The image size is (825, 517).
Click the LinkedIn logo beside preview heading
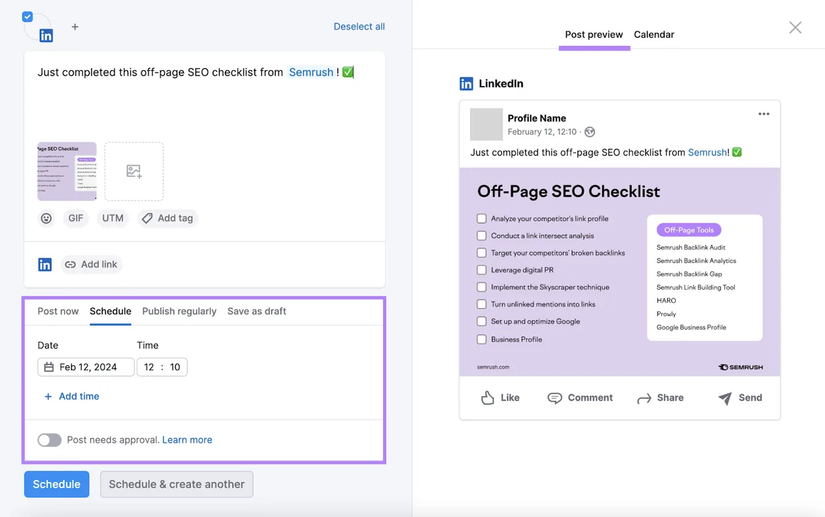click(x=466, y=84)
